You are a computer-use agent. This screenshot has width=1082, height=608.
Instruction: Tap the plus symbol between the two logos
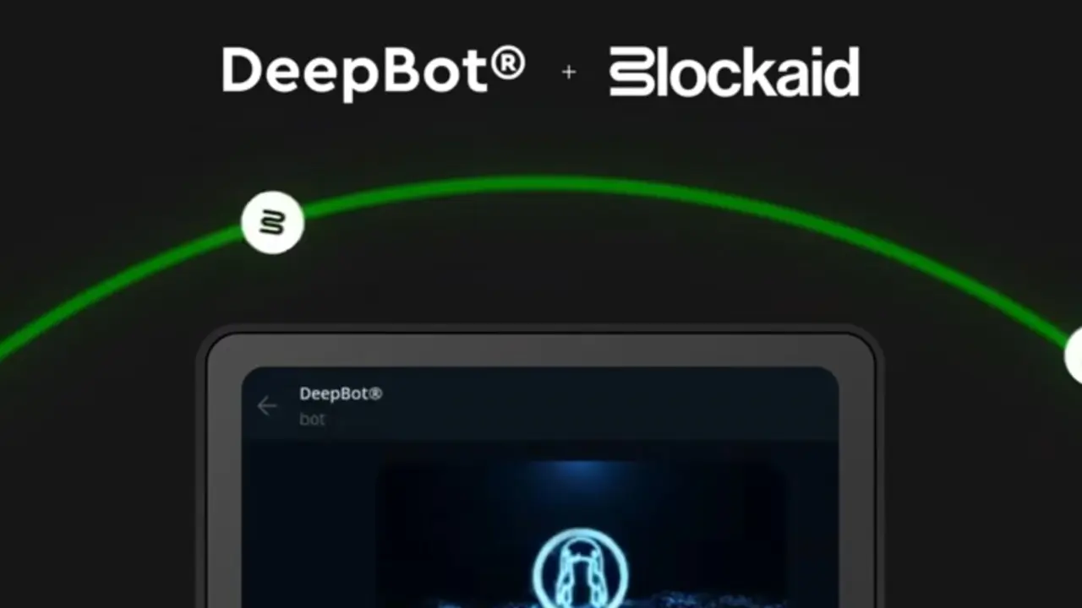click(568, 73)
